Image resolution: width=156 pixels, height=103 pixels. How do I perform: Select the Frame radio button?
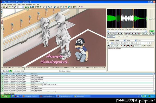[148, 46]
